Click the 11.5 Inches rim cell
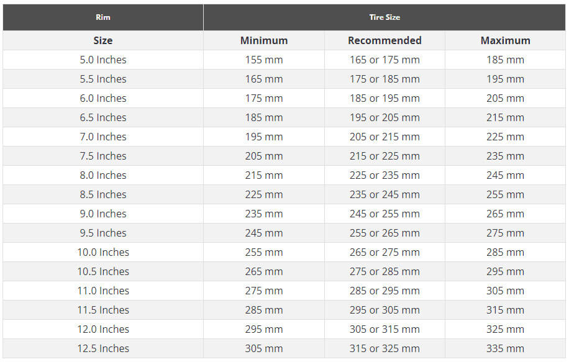 [103, 310]
